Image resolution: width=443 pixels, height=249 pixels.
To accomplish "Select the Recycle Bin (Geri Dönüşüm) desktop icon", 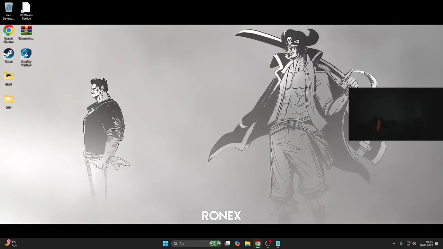I will (x=9, y=11).
